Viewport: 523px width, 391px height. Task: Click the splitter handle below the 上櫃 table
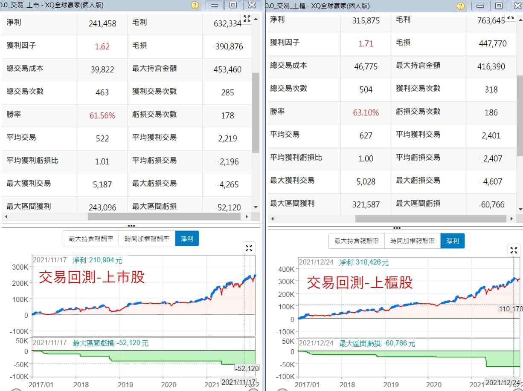click(x=396, y=228)
